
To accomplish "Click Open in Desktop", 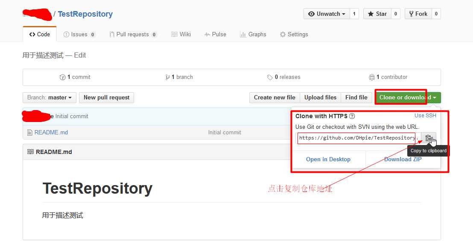I will click(328, 160).
